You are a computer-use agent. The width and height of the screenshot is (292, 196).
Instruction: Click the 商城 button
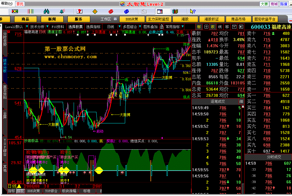274,4
